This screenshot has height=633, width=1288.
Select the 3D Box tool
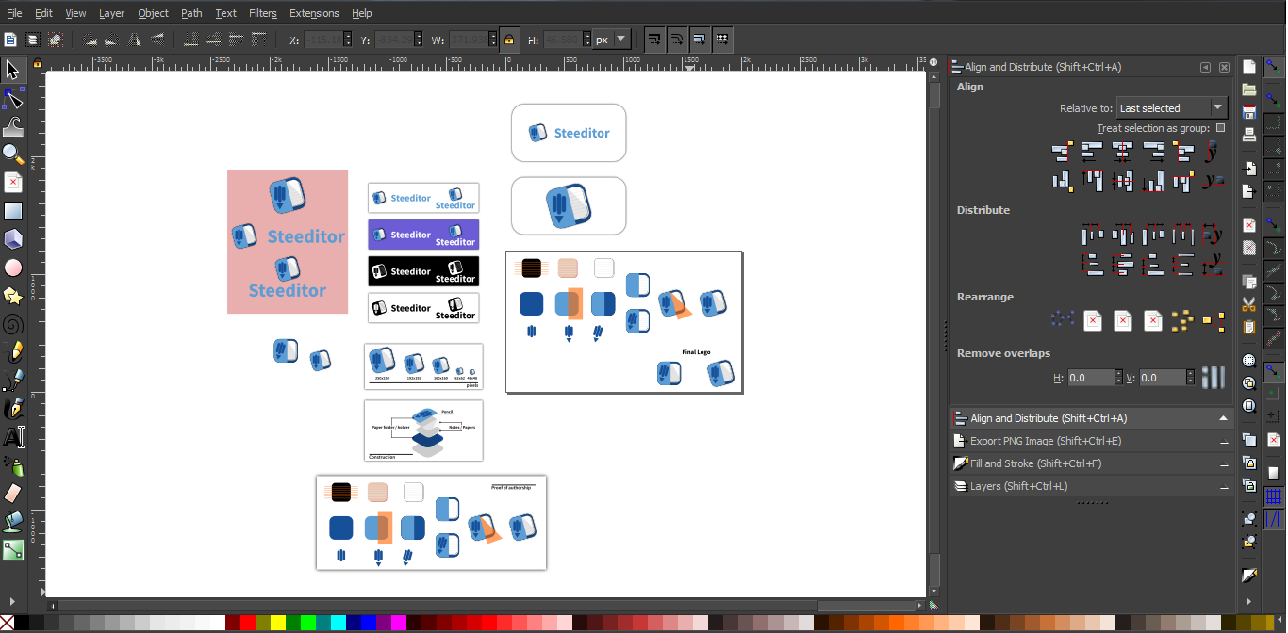coord(13,239)
